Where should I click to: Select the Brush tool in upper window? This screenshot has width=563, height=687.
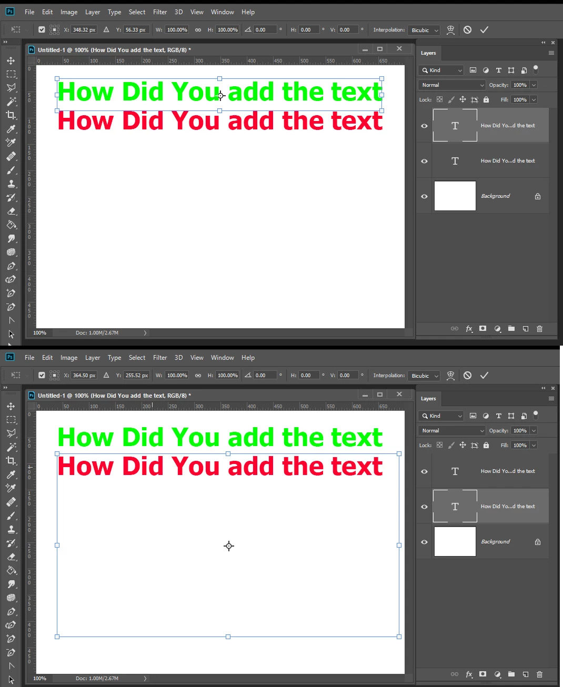tap(11, 170)
